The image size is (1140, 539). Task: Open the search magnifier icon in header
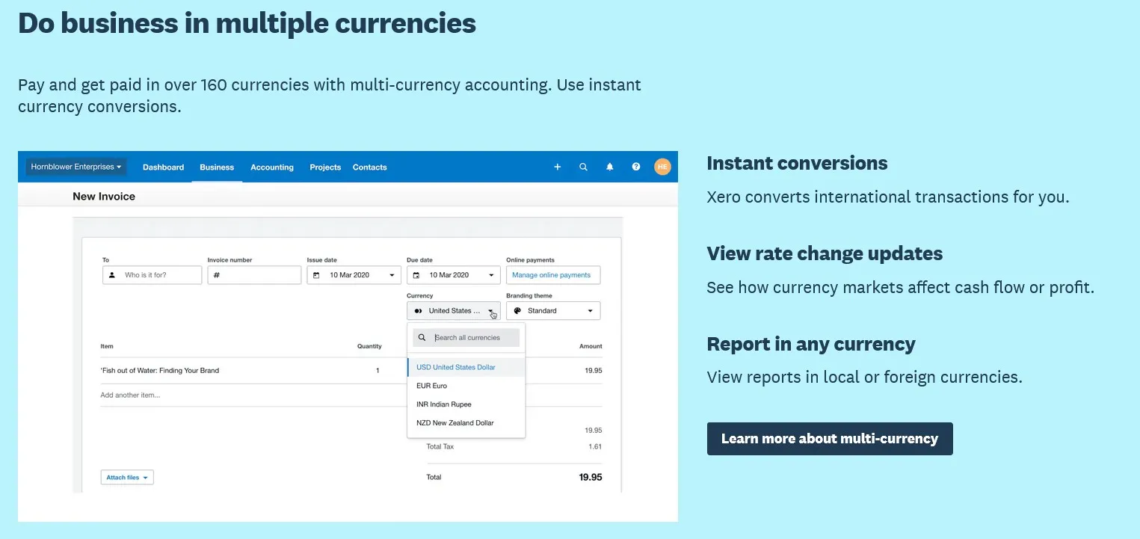tap(583, 167)
